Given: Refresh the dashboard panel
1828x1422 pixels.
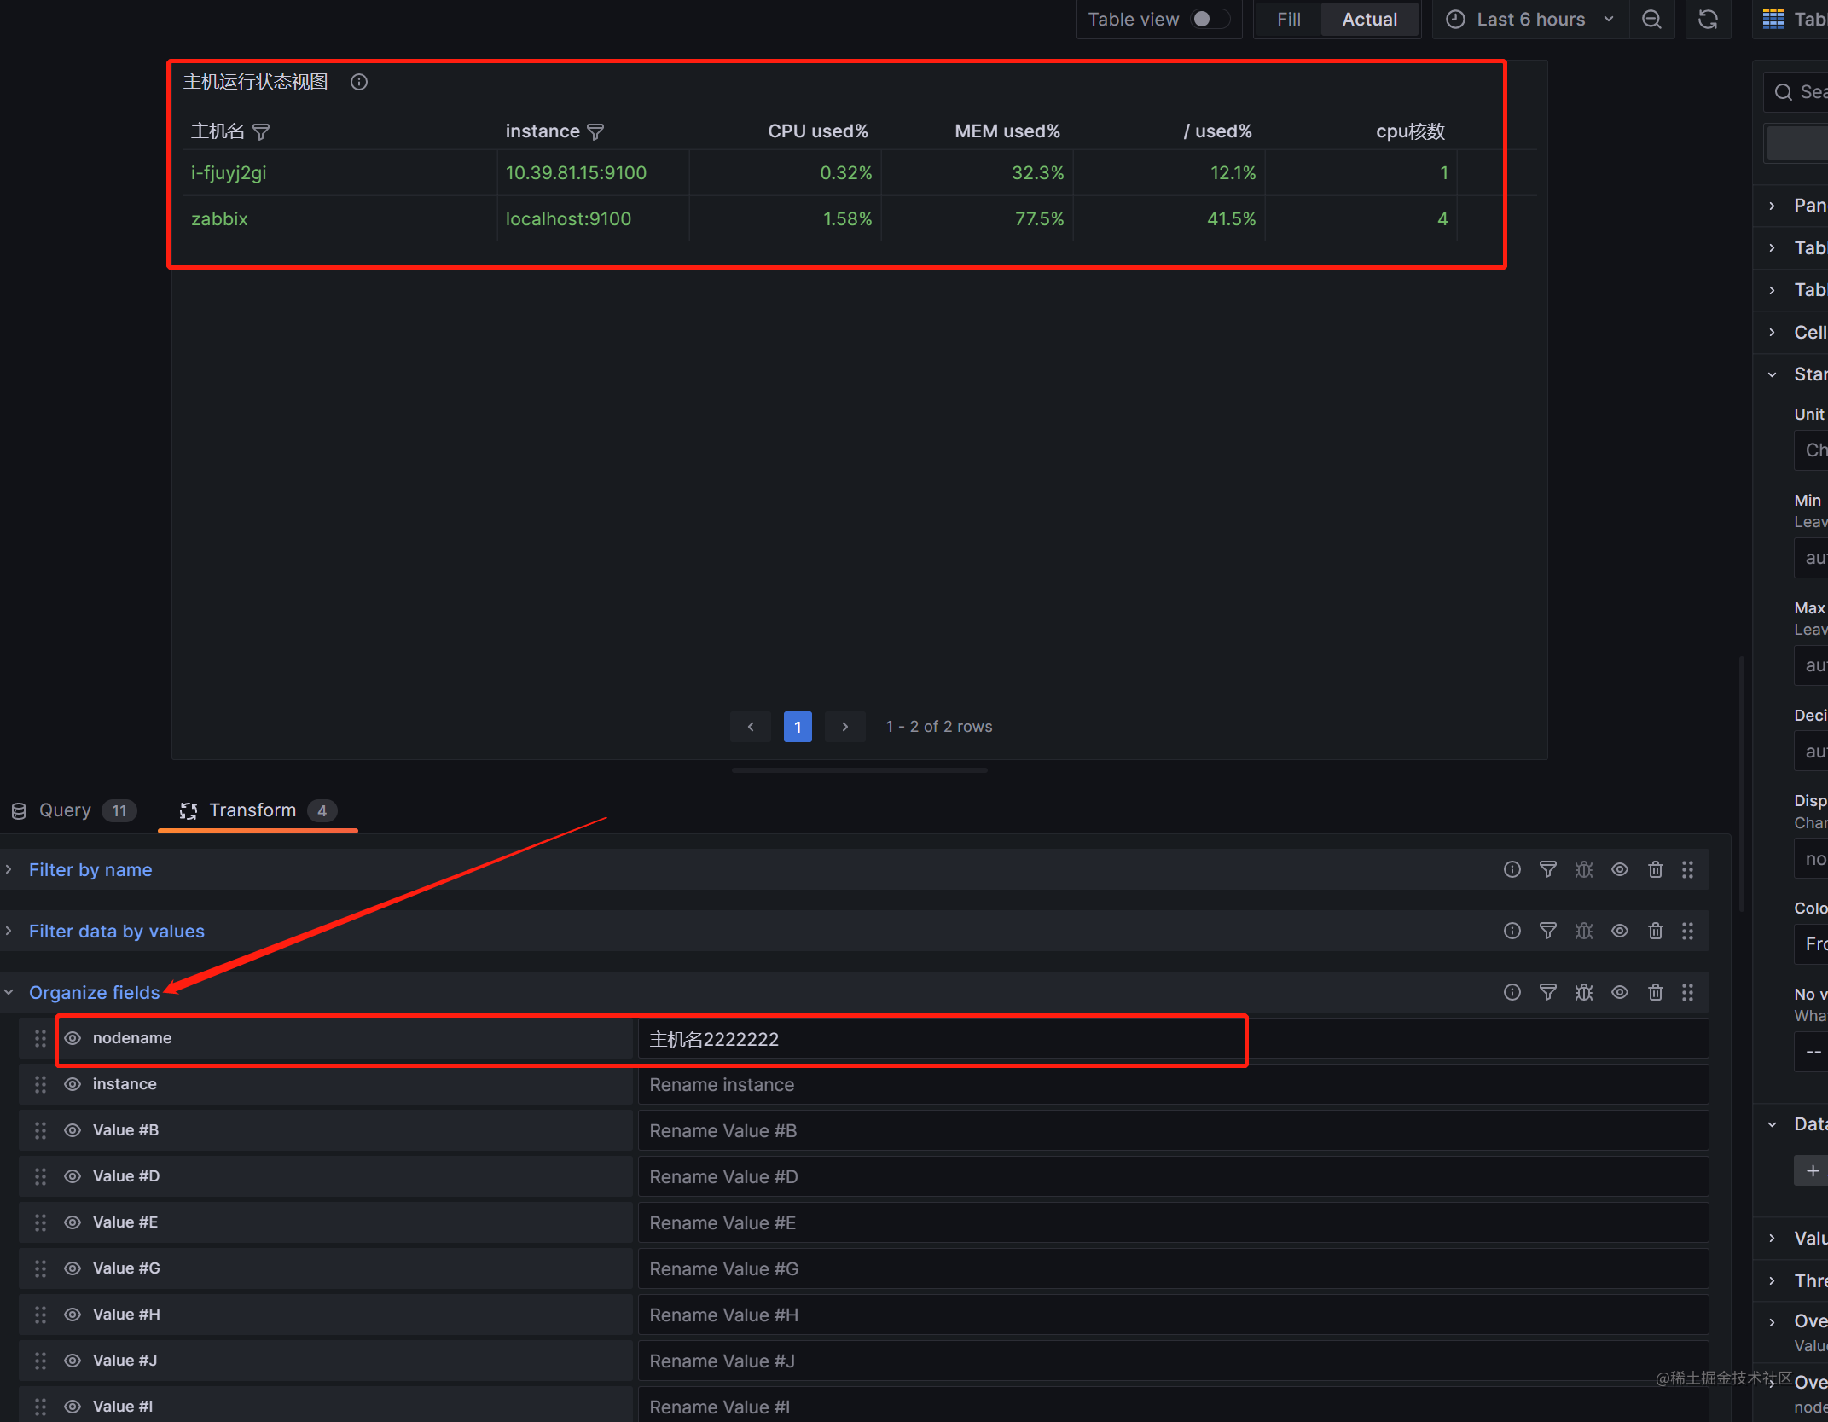Looking at the screenshot, I should coord(1707,19).
